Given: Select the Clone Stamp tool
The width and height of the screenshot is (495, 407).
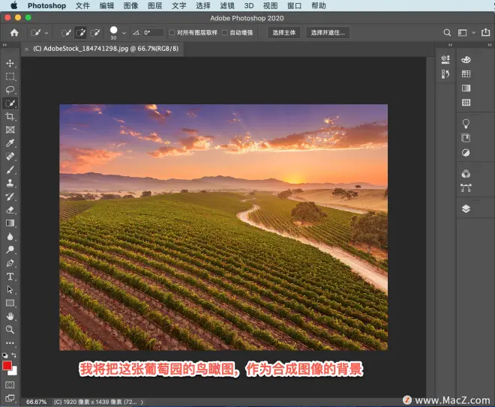Looking at the screenshot, I should (10, 183).
